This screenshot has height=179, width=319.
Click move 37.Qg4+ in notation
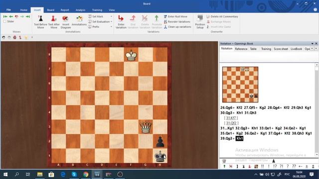pos(275,133)
